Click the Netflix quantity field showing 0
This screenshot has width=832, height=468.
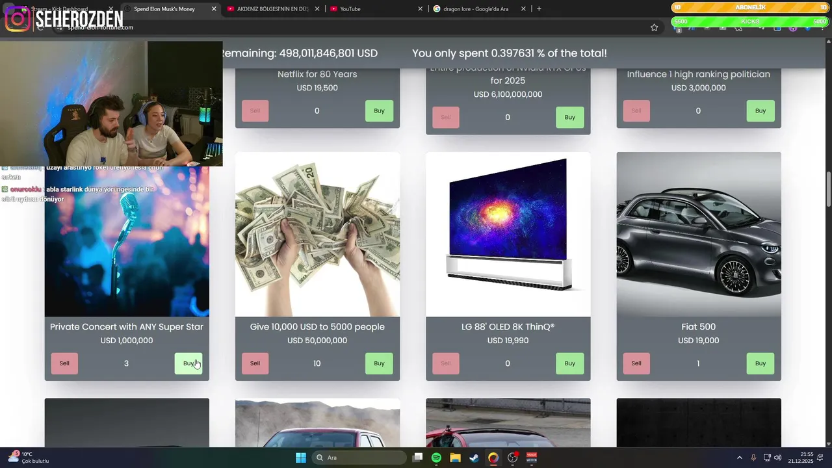pos(317,110)
